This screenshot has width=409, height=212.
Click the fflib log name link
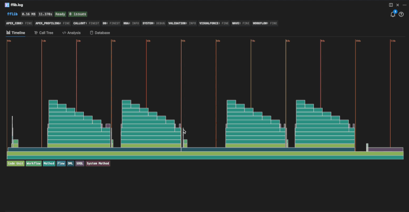point(12,14)
